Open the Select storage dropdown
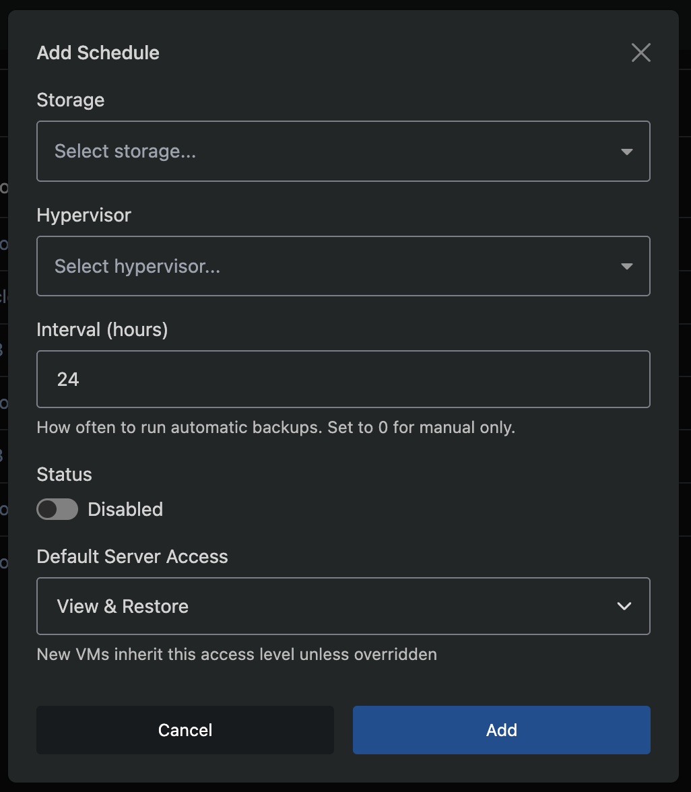Image resolution: width=691 pixels, height=792 pixels. click(x=343, y=152)
